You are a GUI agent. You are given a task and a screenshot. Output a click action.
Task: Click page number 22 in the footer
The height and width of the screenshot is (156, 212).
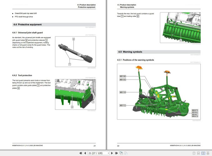pyautogui.click(x=118, y=146)
